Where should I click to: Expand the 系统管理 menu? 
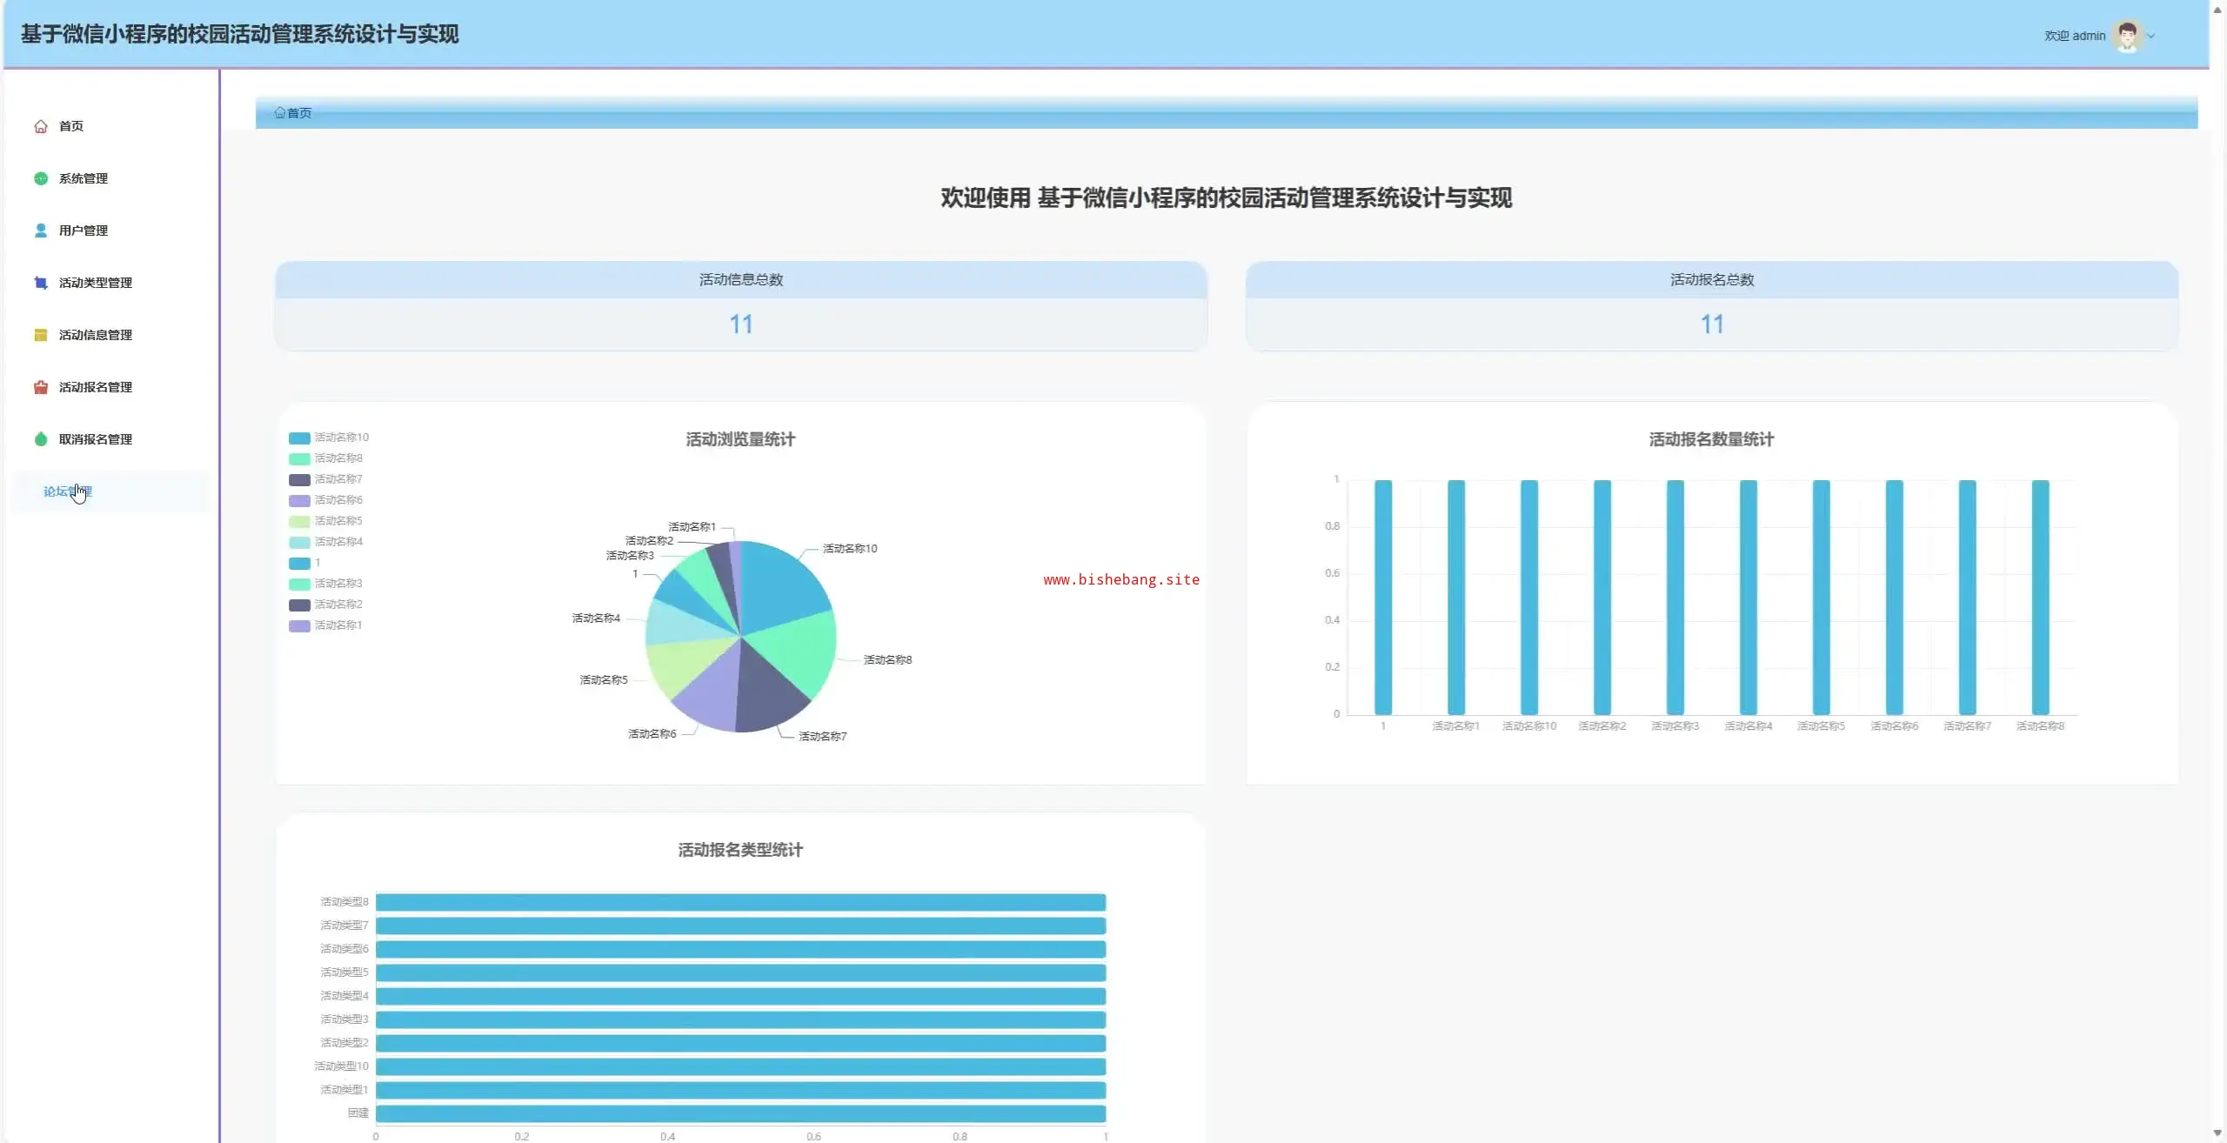(84, 178)
